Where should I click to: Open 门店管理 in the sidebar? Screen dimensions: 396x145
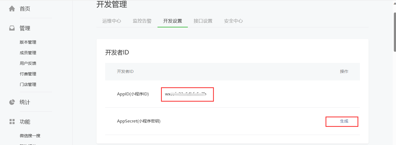pyautogui.click(x=28, y=85)
